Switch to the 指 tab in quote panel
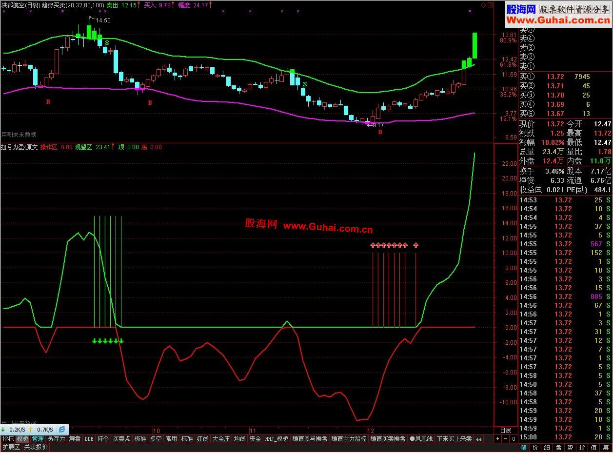 coord(582,447)
